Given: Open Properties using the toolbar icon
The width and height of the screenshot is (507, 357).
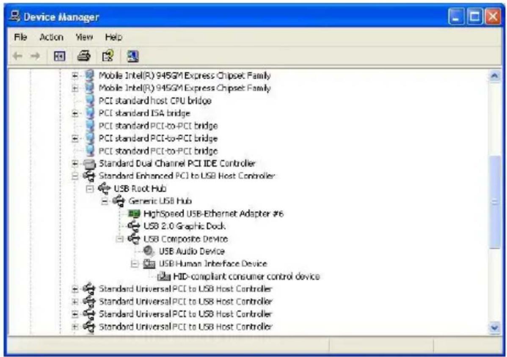Looking at the screenshot, I should (107, 56).
